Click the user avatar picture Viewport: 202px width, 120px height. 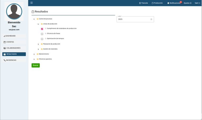tap(14, 12)
